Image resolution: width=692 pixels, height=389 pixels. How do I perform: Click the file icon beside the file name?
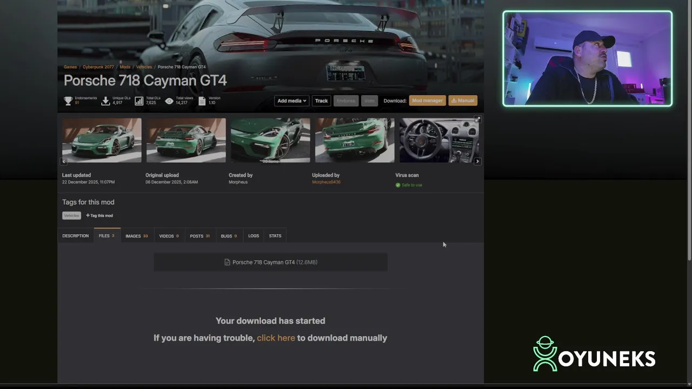click(227, 262)
